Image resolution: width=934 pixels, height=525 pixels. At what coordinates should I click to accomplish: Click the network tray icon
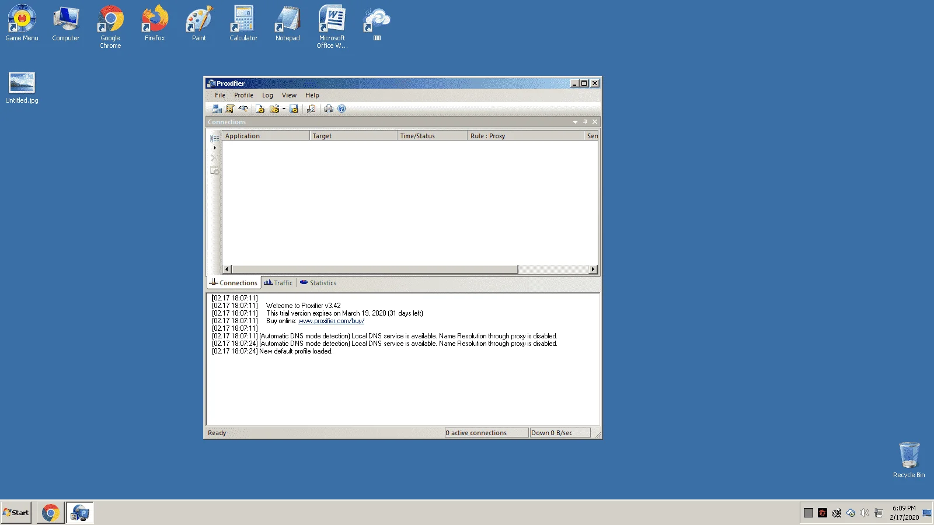879,513
